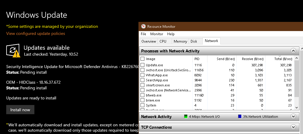Viewport: 303px width, 134px height.
Task: Switch to the Memory tab
Action: pos(180,41)
